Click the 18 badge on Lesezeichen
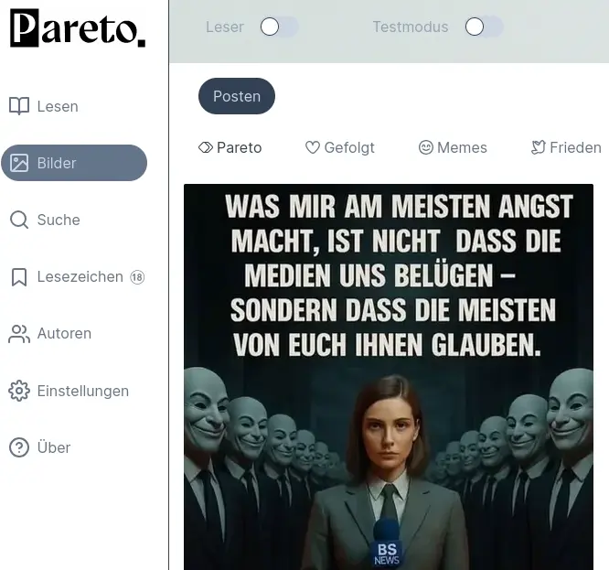Viewport: 609px width, 570px height. click(137, 277)
